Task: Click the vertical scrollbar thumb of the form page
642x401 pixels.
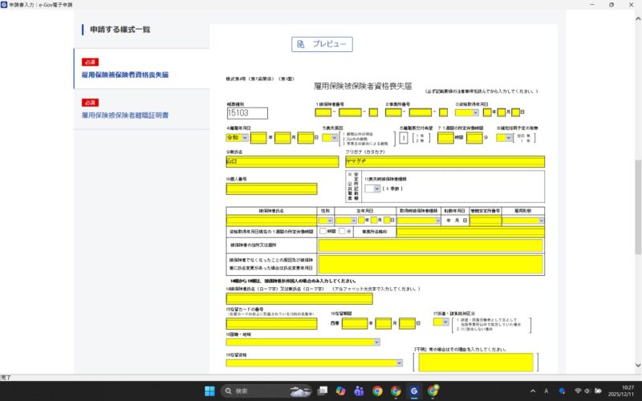Action: (638, 207)
